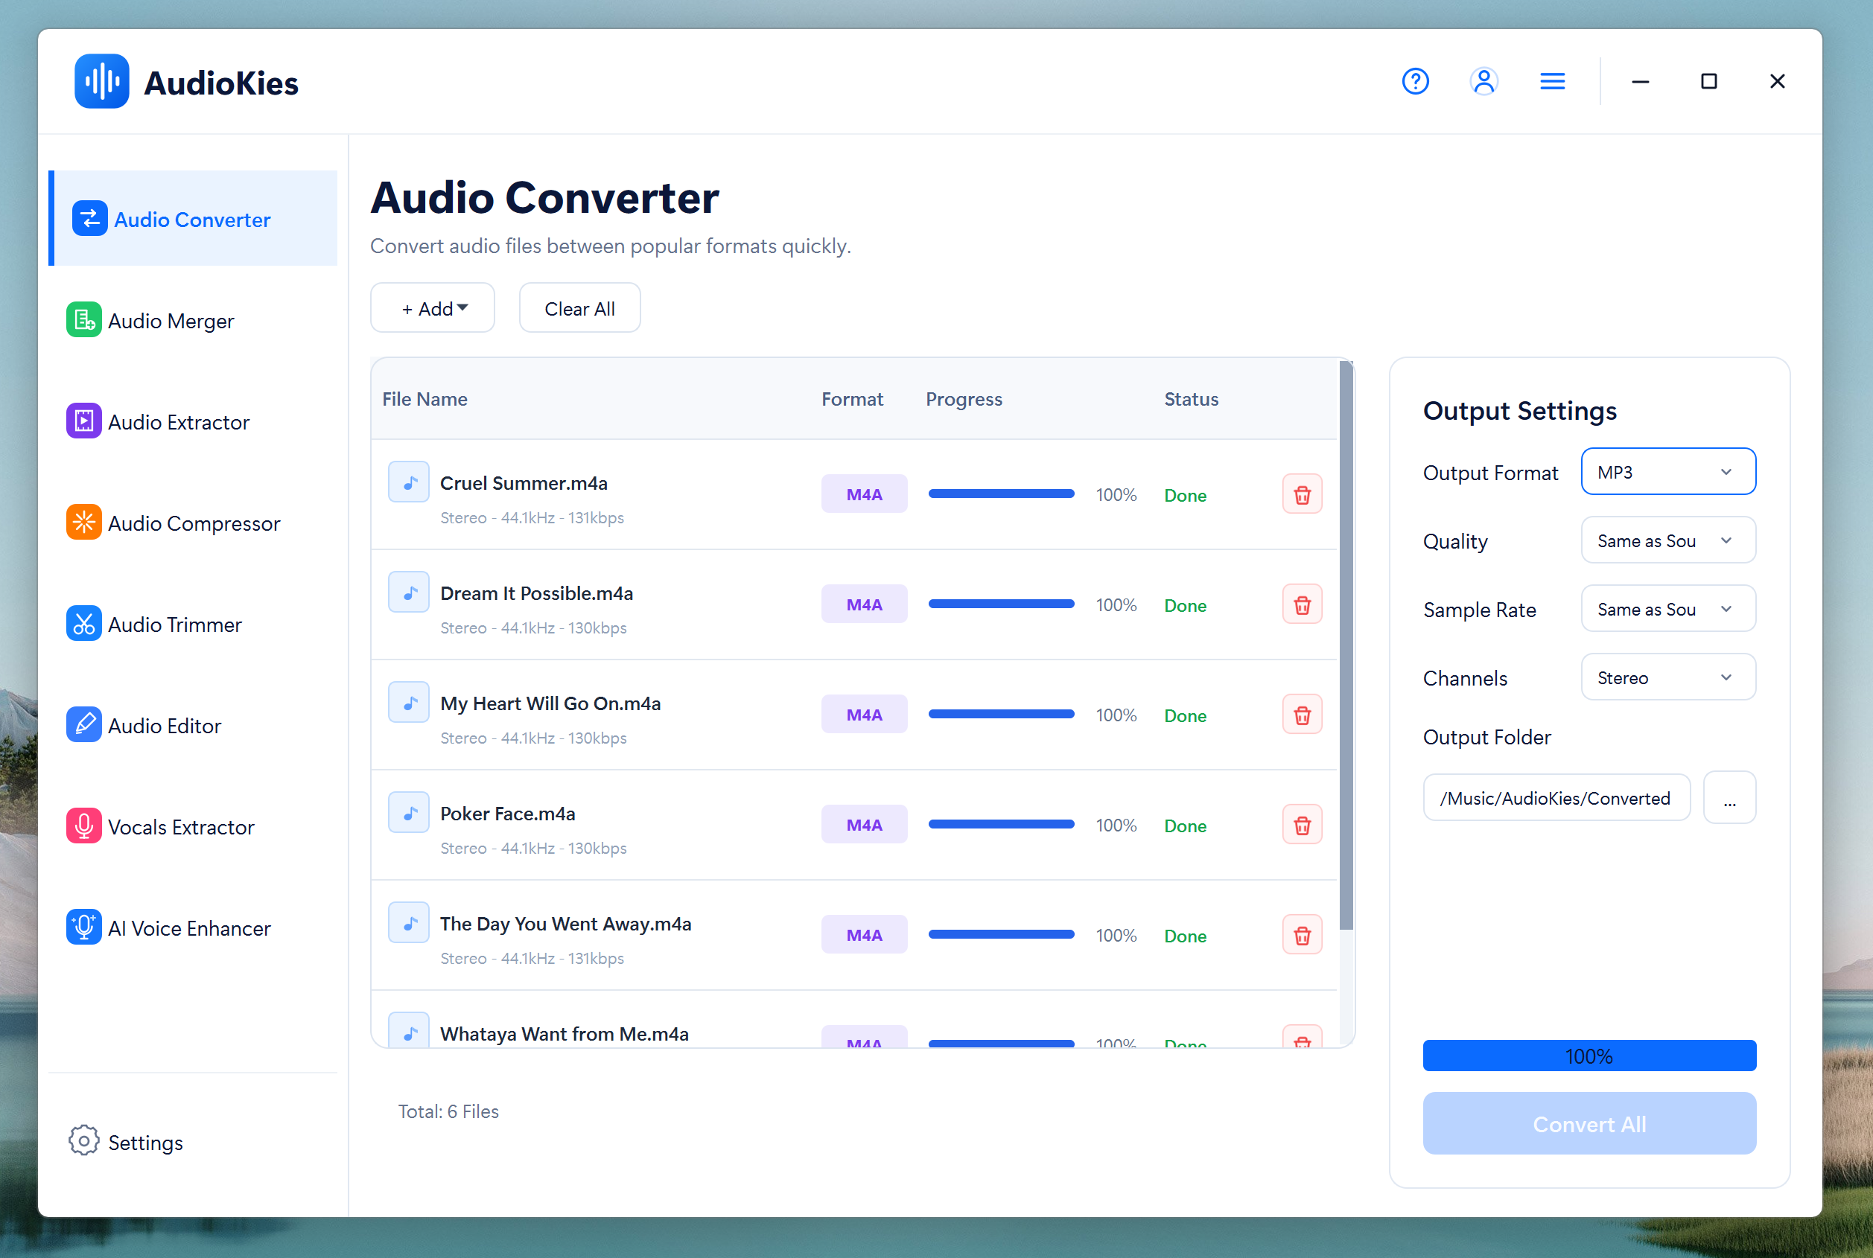1873x1258 pixels.
Task: Click the Audio Converter sidebar icon
Action: 89,218
